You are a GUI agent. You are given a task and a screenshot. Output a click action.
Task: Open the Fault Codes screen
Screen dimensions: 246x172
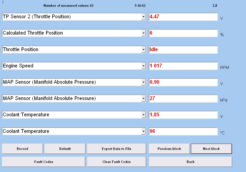(44, 162)
